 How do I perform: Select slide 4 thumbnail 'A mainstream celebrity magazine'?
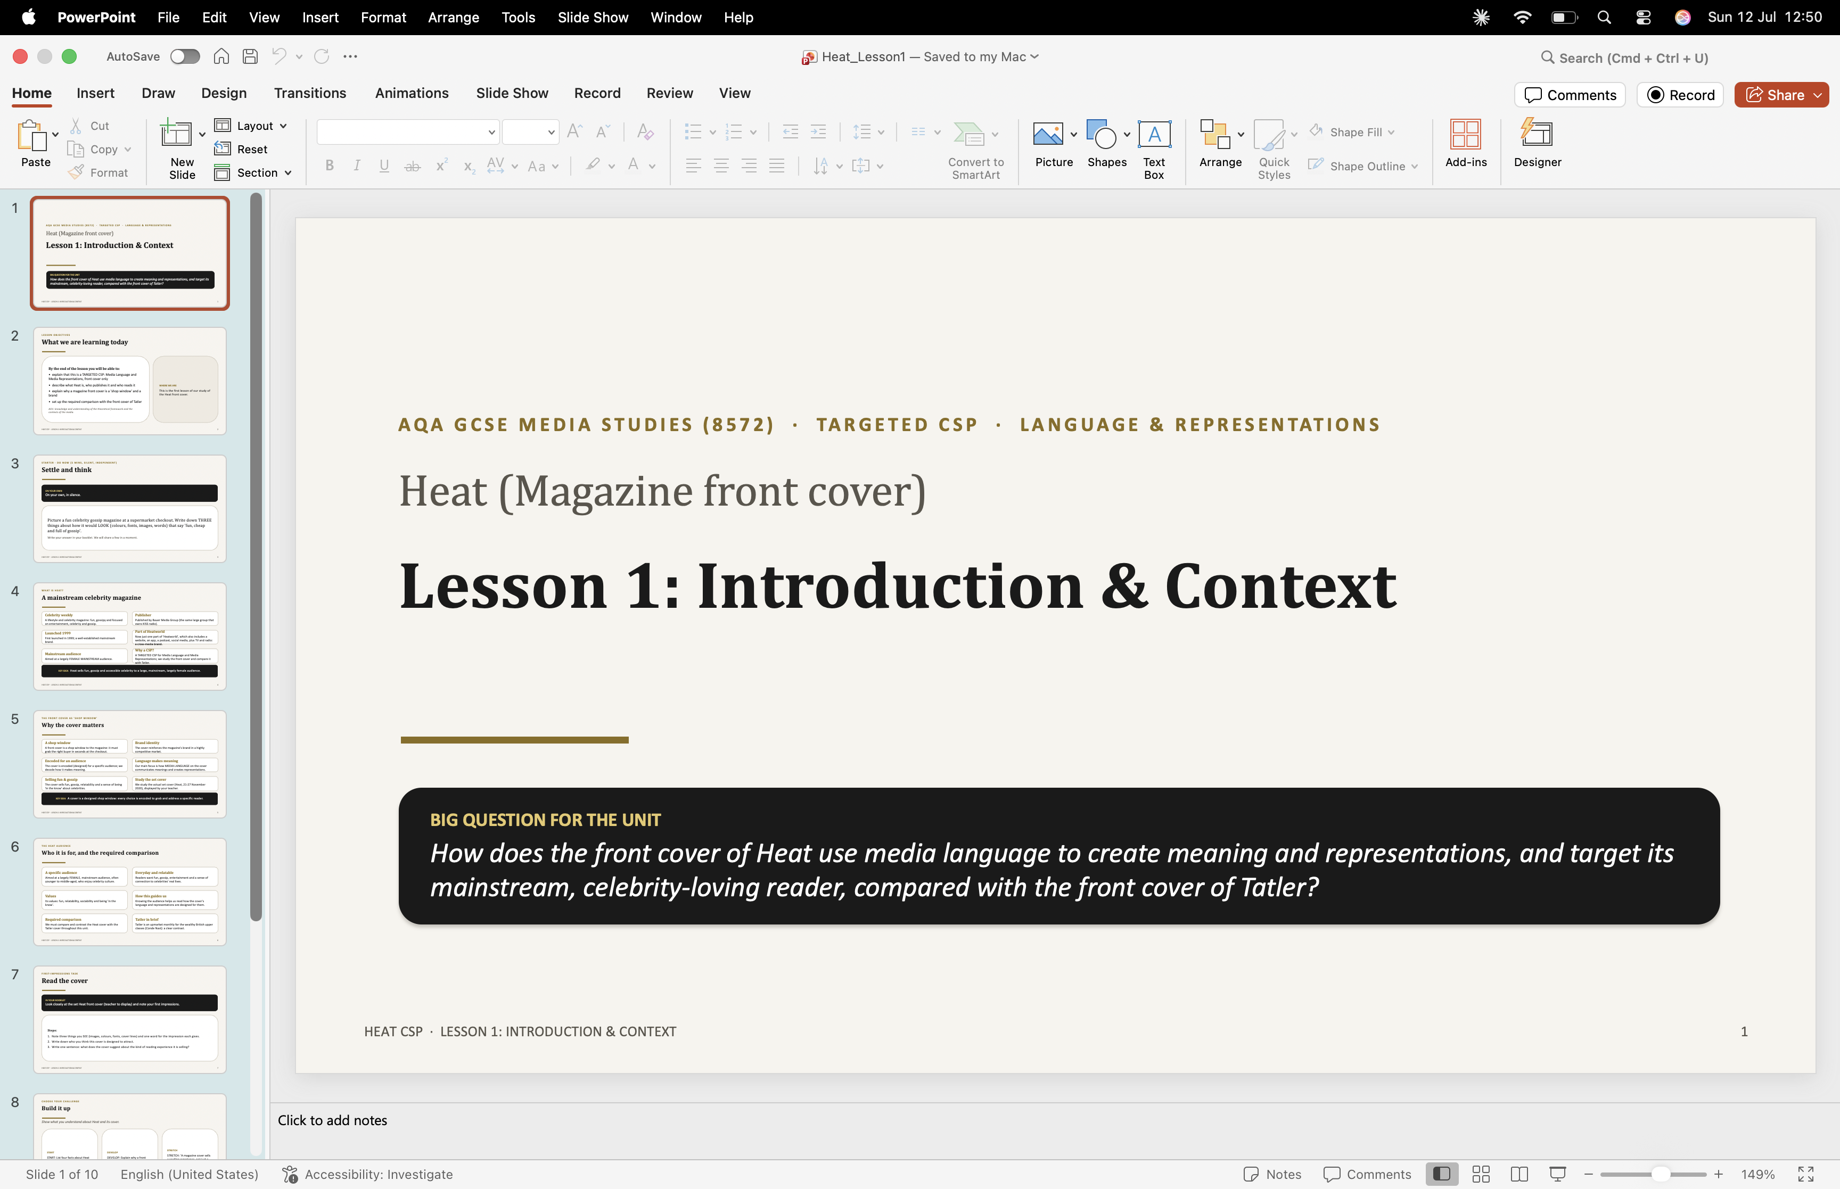[130, 636]
